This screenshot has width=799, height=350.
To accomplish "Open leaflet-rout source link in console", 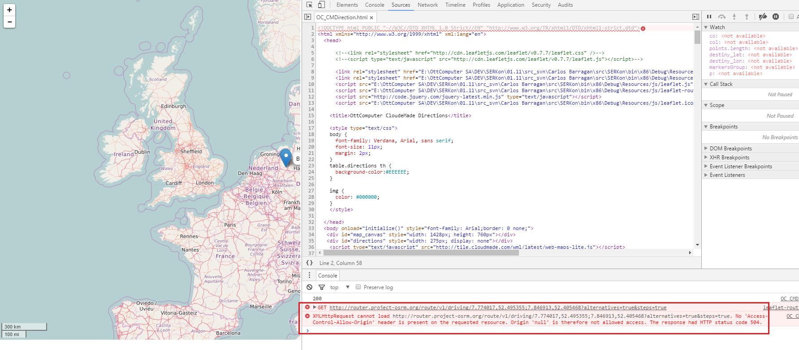I will 781,307.
